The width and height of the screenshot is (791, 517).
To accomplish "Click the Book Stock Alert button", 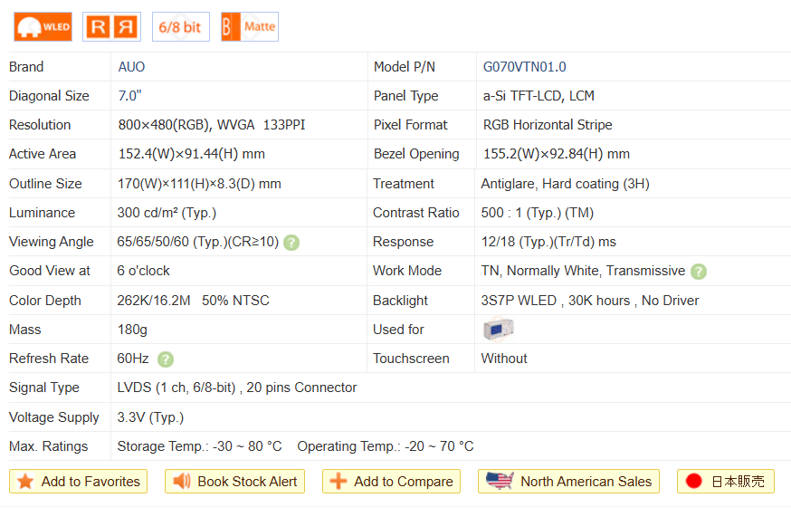I will (234, 482).
